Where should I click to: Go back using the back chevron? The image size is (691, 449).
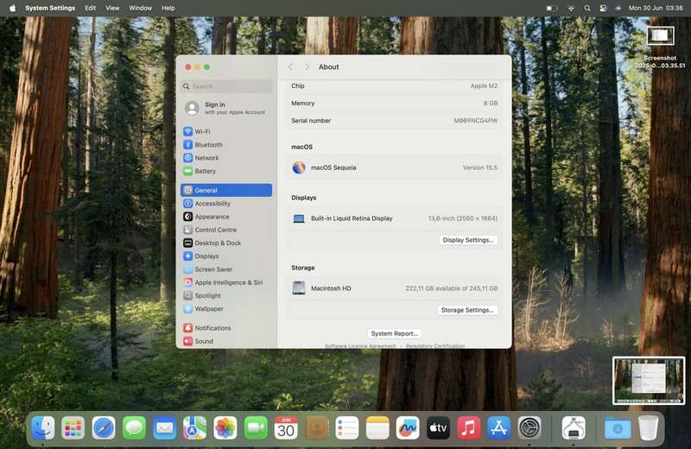(290, 66)
